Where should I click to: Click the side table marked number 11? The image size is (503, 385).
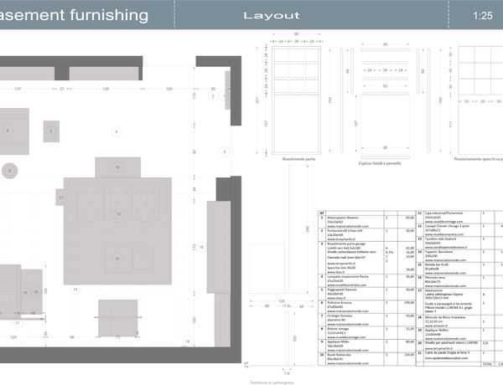pyautogui.click(x=62, y=198)
